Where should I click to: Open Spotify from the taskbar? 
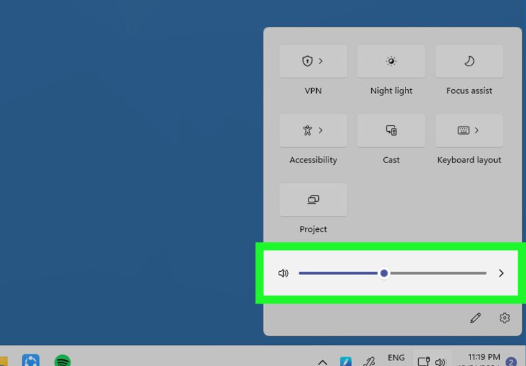(x=62, y=361)
